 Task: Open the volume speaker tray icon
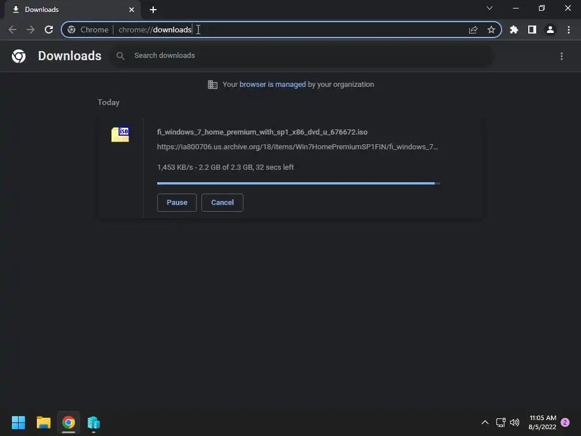click(x=515, y=422)
